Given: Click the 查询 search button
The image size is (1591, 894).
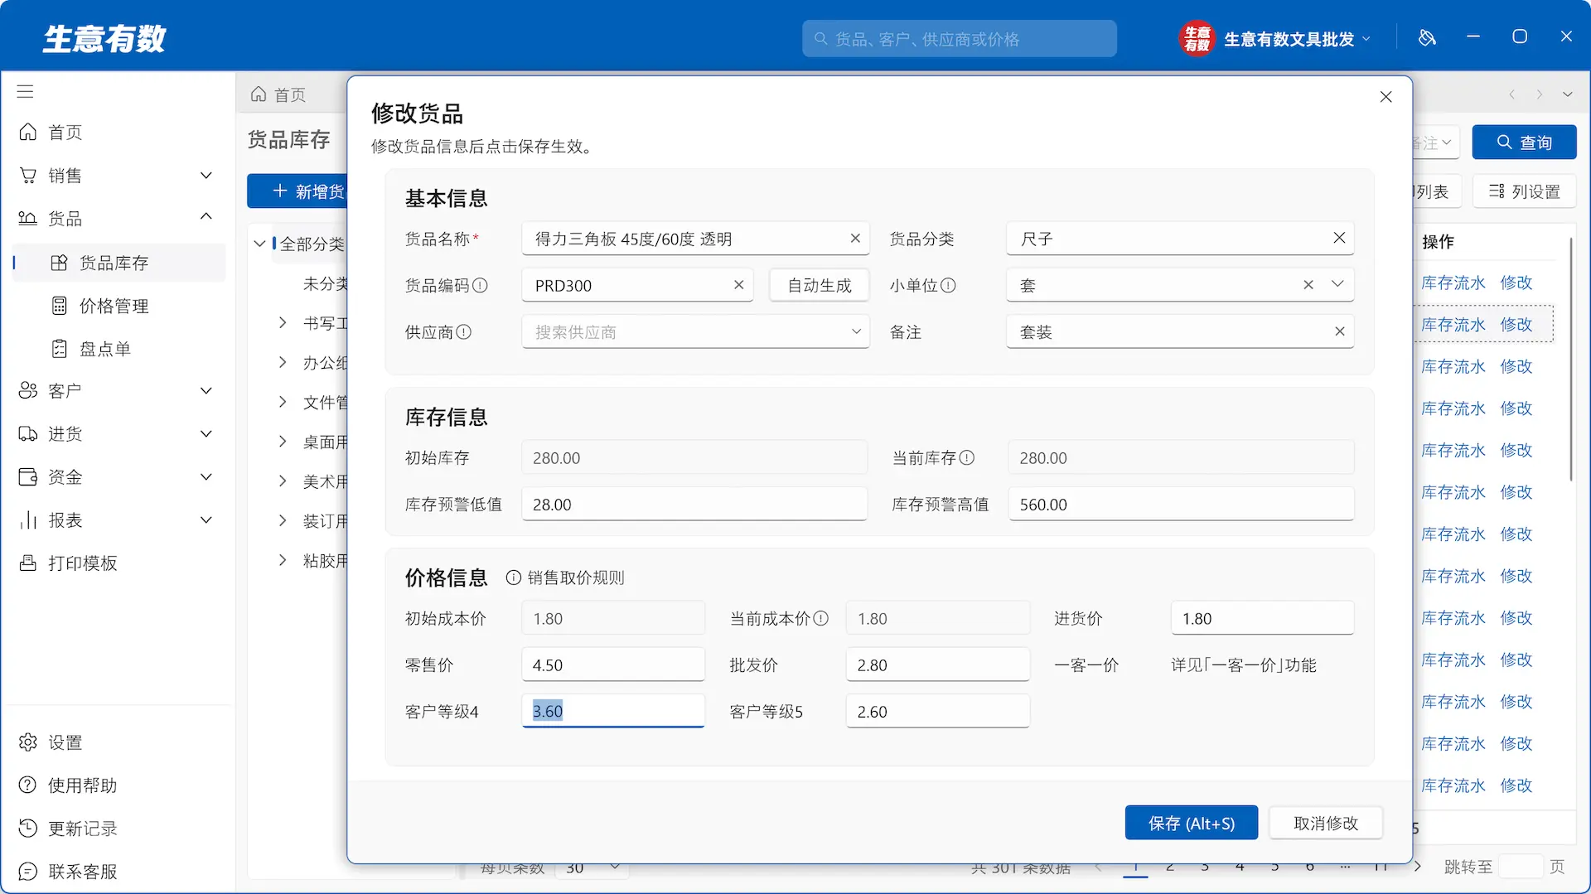Looking at the screenshot, I should [1524, 143].
